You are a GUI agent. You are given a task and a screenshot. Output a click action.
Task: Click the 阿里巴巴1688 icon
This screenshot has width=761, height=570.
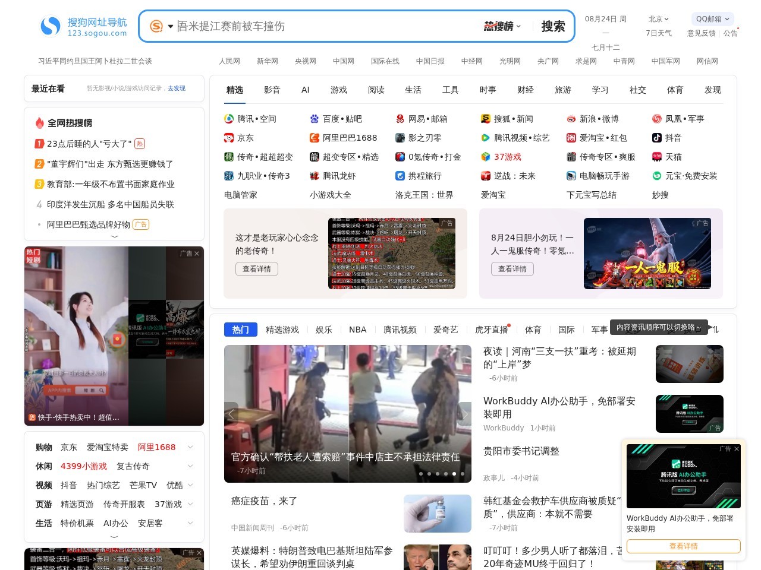tap(315, 138)
